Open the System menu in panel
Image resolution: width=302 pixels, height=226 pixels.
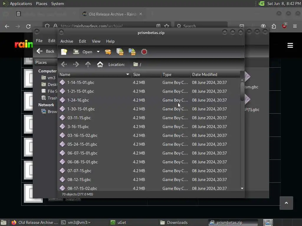tap(58, 4)
